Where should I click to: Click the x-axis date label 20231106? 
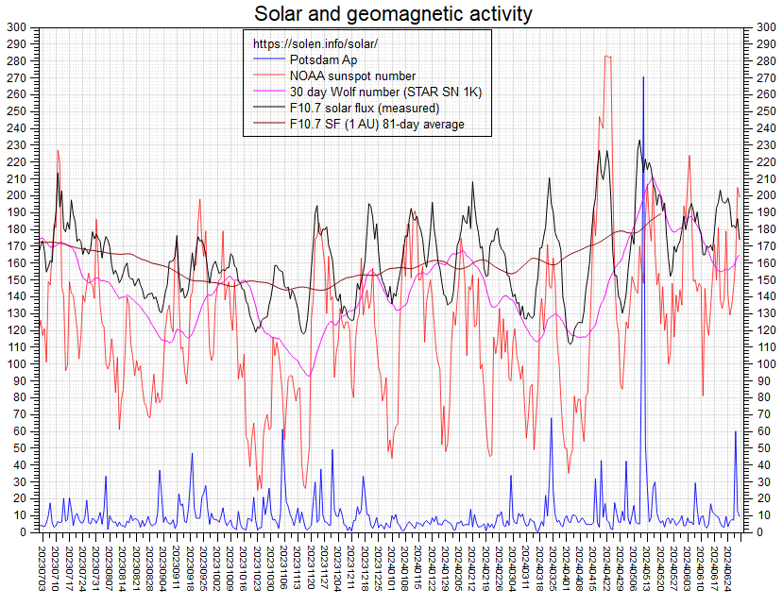point(283,568)
